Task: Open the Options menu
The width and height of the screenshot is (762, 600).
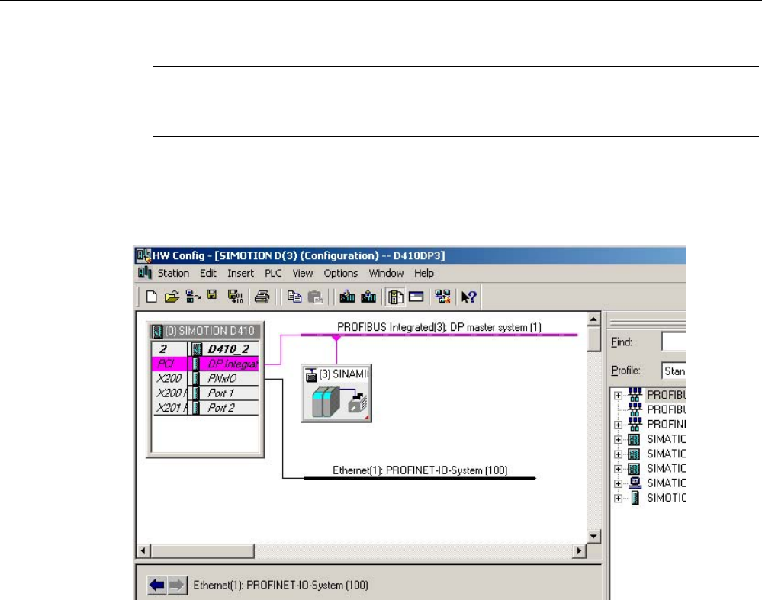Action: coord(341,274)
